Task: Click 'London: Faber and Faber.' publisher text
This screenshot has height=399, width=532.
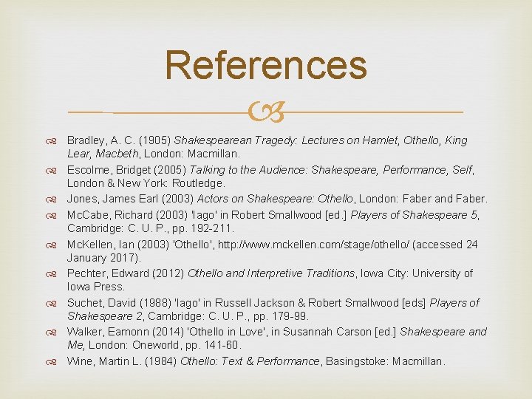Action: coord(423,199)
